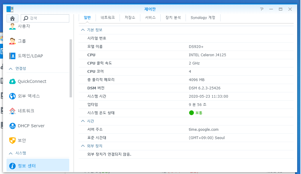The image size is (301, 174).
Task: Click the 제어판 window title
Action: (150, 9)
